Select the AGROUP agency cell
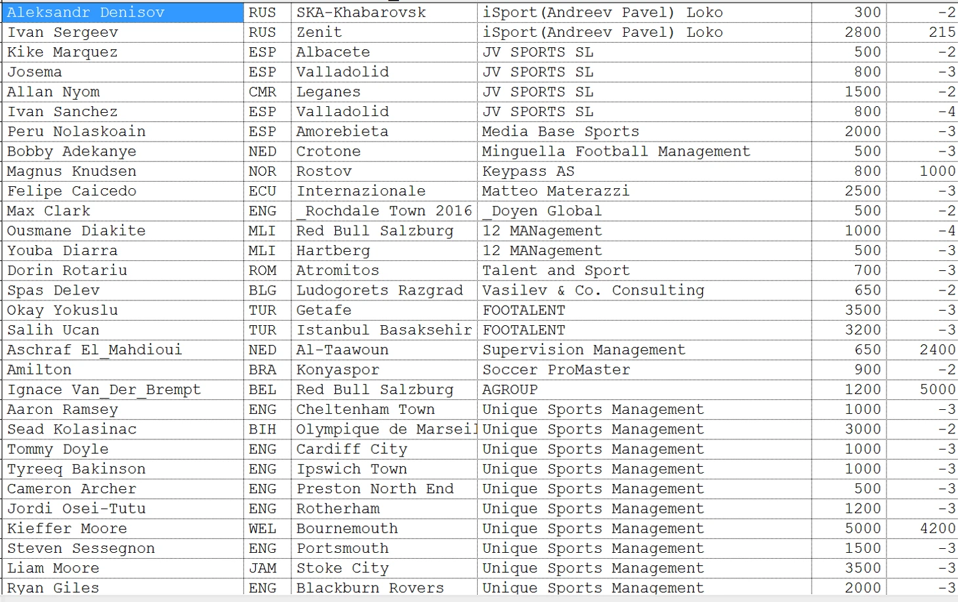Viewport: 958px width, 602px height. (644, 390)
